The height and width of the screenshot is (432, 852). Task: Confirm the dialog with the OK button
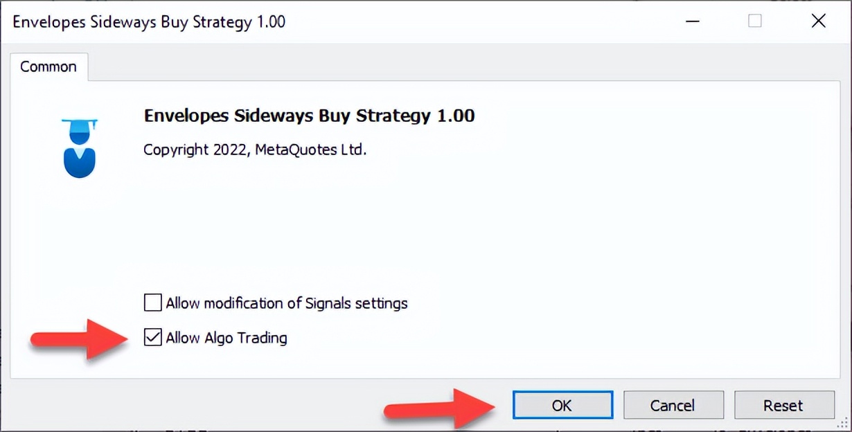[562, 405]
